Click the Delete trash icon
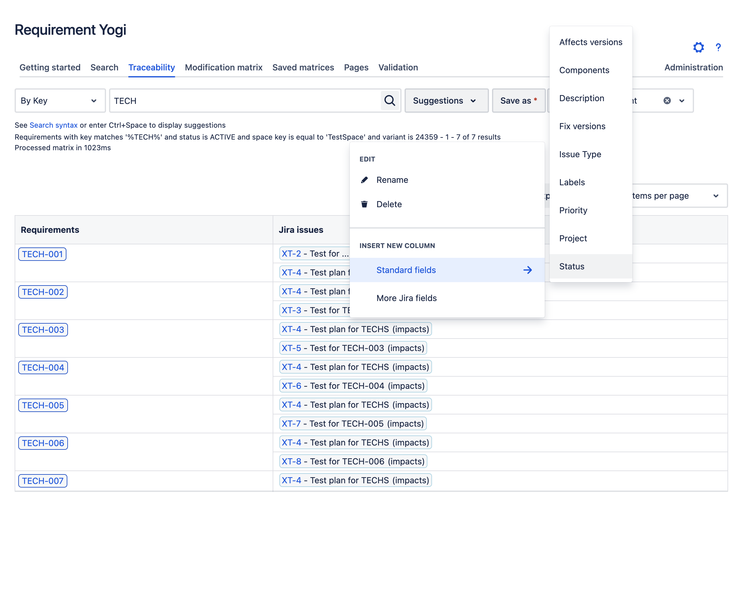 point(364,204)
